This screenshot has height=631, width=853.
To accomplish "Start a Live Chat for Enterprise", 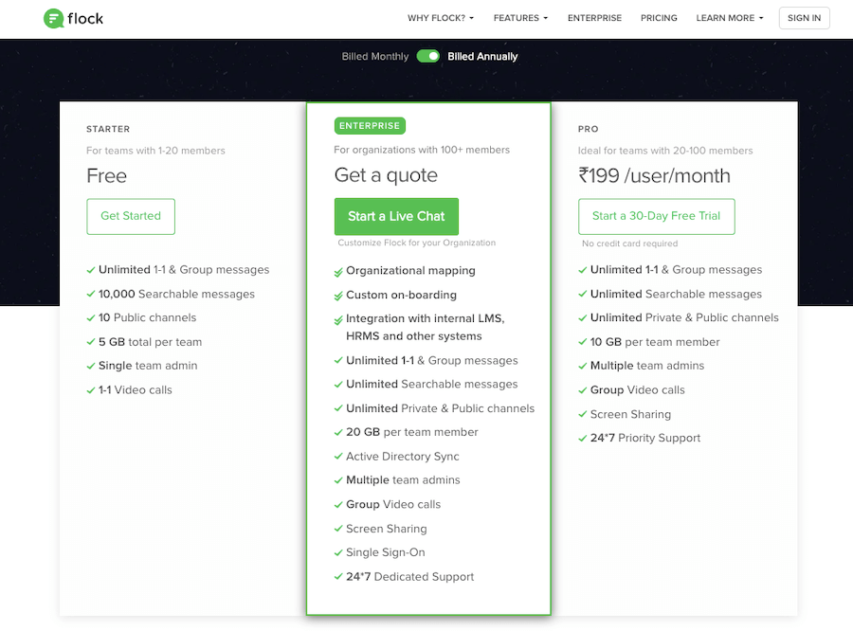I will click(396, 217).
